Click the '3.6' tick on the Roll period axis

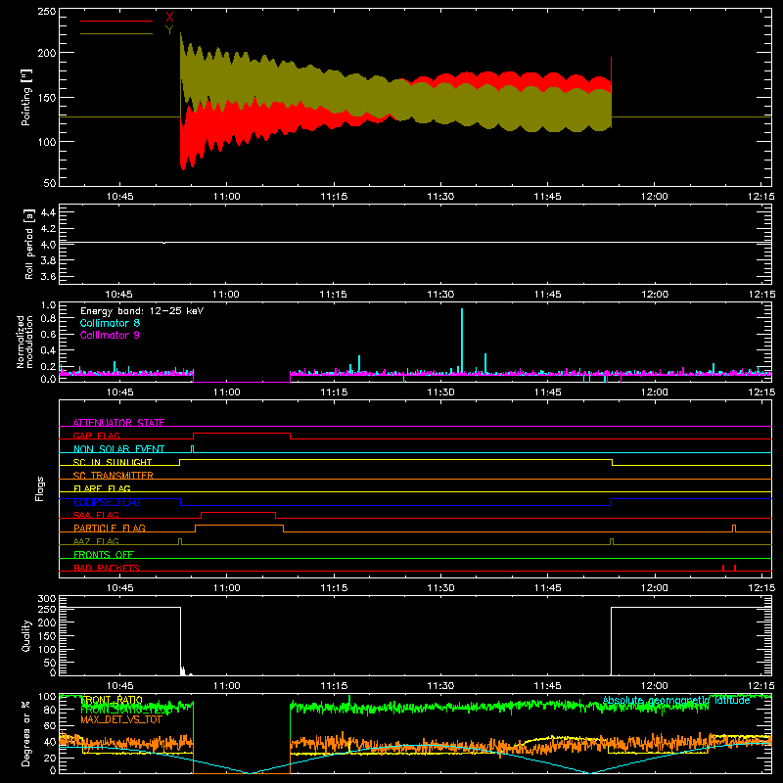48,276
